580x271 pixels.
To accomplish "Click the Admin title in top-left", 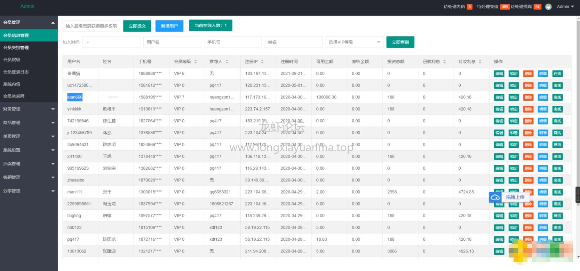I will (28, 6).
